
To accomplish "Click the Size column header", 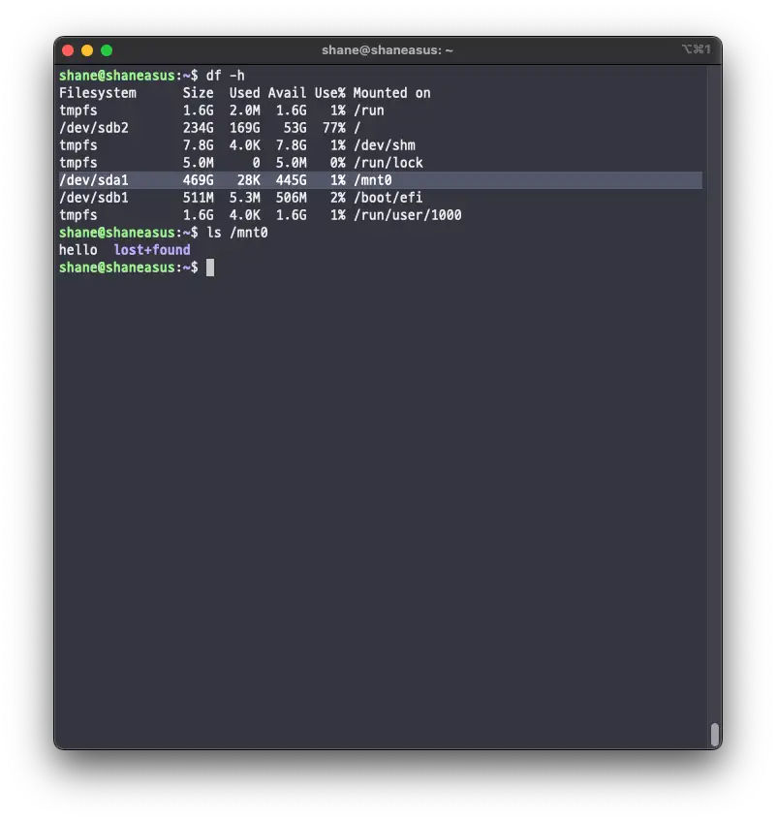I will tap(198, 93).
